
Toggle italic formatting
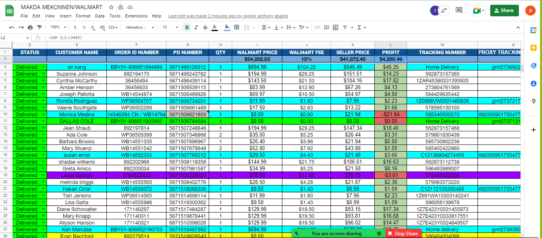196,27
